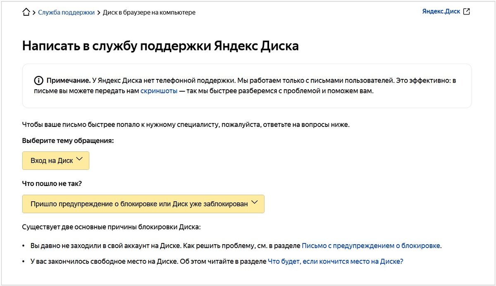Open the Служба поддержки breadcrumb link
The height and width of the screenshot is (286, 496).
click(66, 12)
